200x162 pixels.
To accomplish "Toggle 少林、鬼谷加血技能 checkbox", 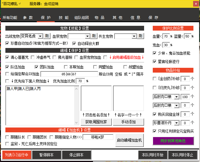I will [x=155, y=53].
